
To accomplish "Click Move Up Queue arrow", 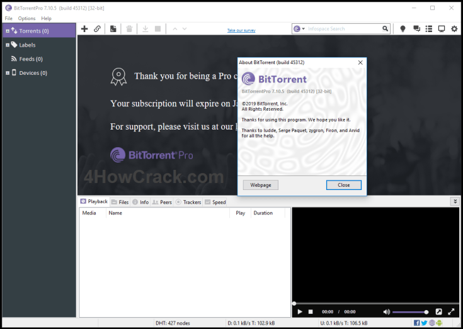I will click(x=175, y=28).
